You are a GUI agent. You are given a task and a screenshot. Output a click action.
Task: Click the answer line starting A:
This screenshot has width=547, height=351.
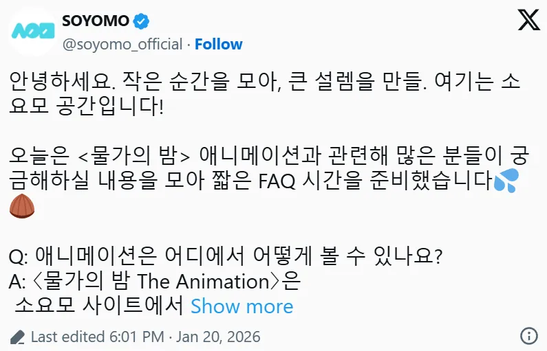[155, 281]
